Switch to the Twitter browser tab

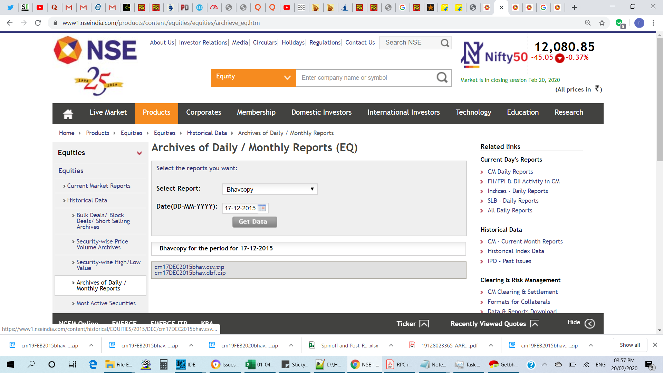[x=10, y=7]
